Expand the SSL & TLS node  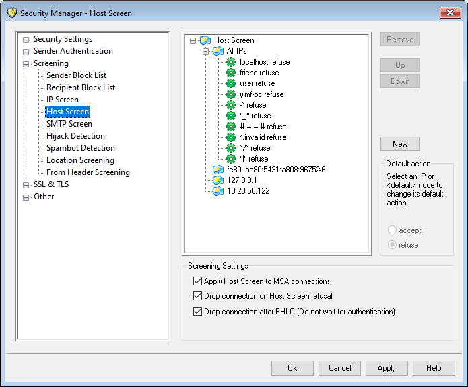26,185
